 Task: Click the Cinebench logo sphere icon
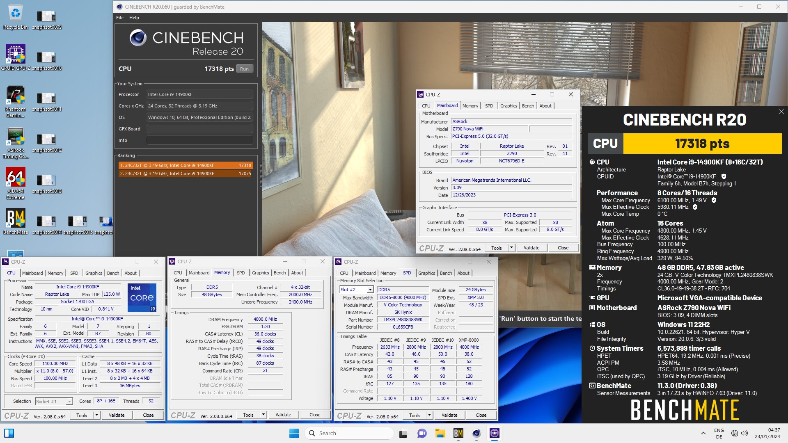coord(138,38)
